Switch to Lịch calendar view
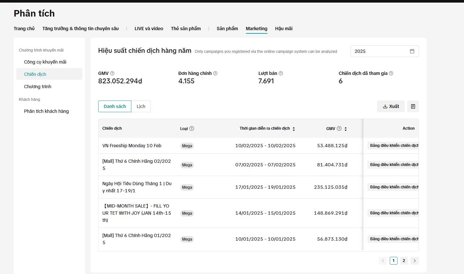The width and height of the screenshot is (464, 274). point(141,106)
